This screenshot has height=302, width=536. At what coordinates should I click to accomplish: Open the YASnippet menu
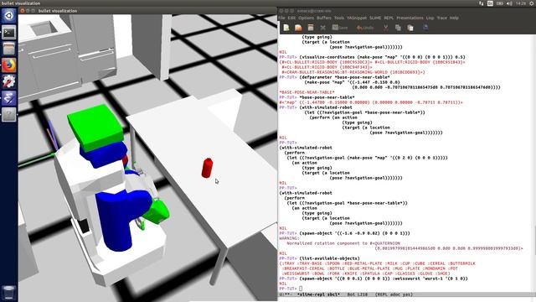point(357,18)
